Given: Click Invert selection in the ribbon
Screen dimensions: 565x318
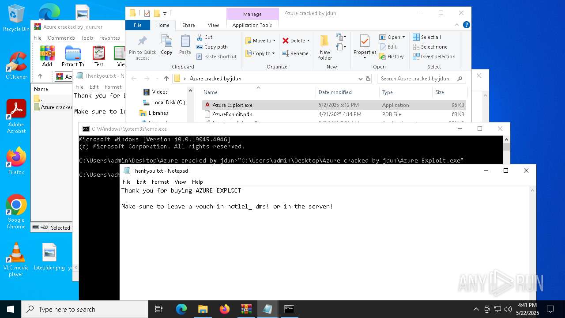Looking at the screenshot, I should pos(434,57).
